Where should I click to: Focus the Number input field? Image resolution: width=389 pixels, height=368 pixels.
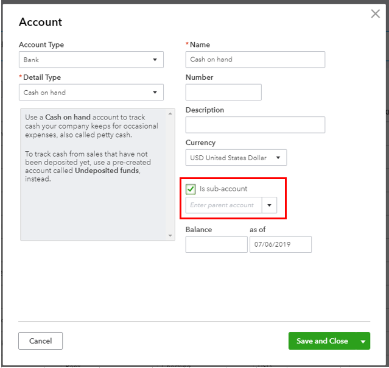(x=223, y=93)
